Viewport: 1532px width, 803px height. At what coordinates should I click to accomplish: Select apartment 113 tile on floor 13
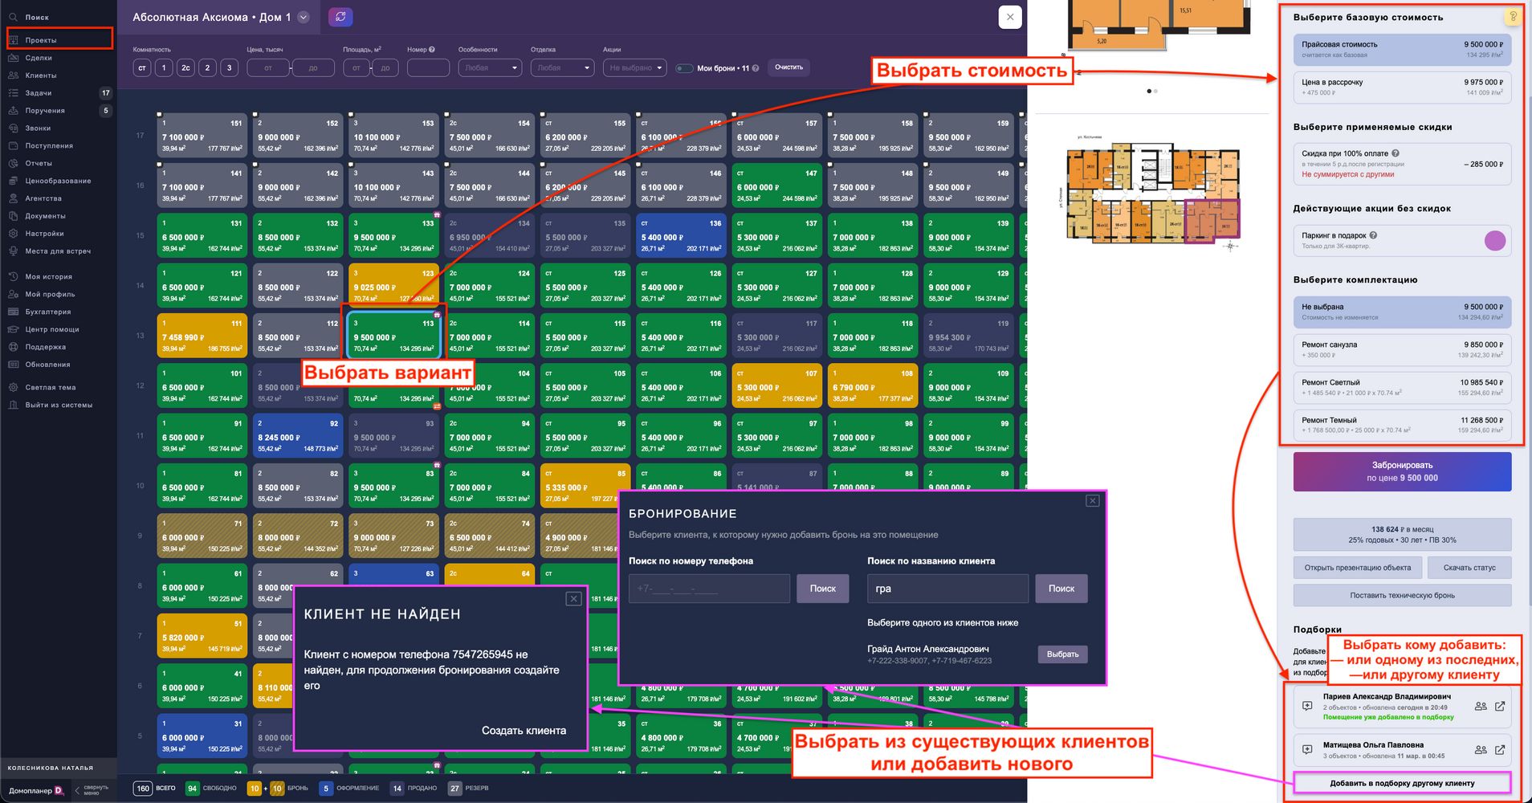point(394,335)
